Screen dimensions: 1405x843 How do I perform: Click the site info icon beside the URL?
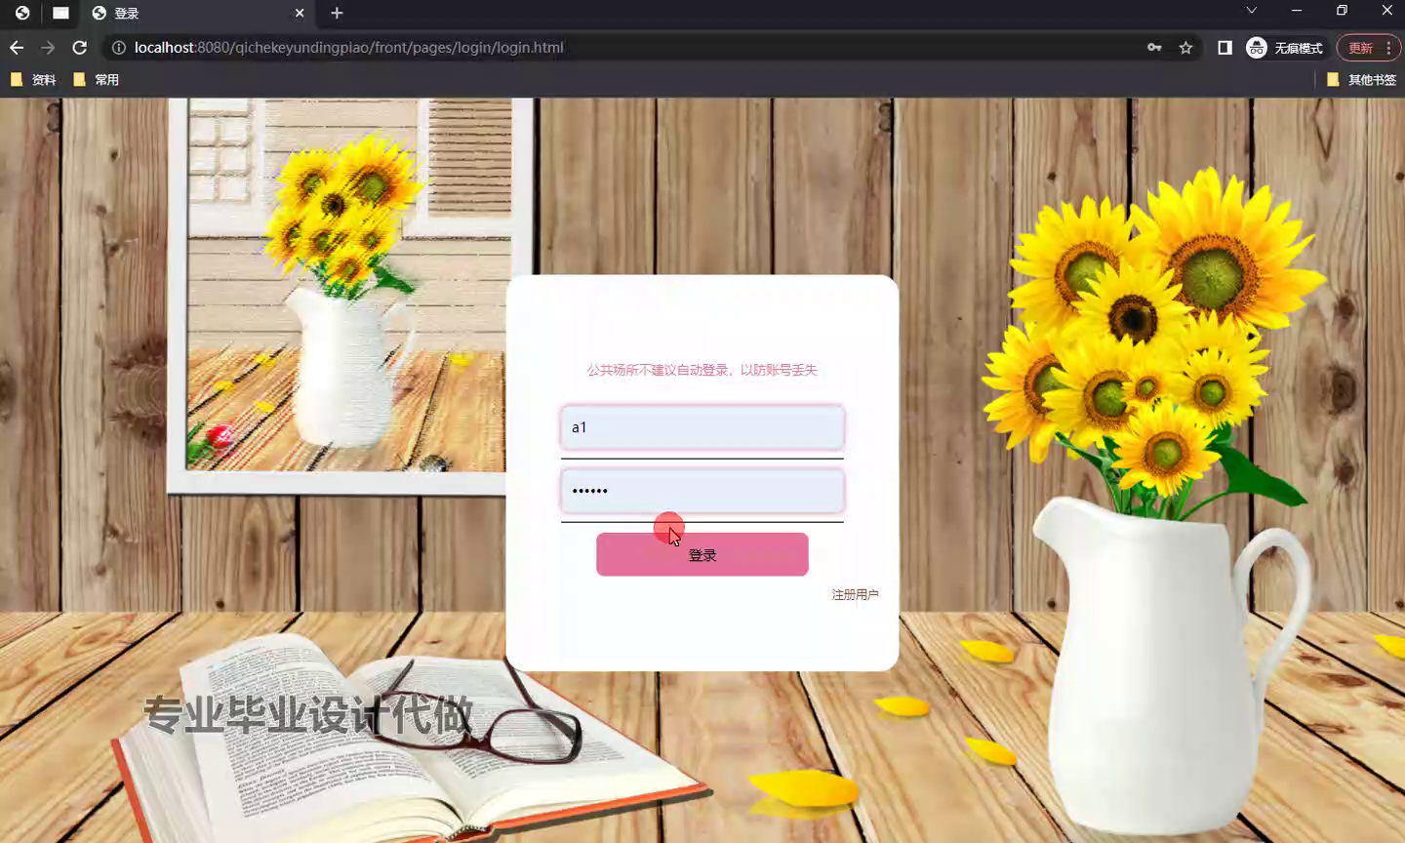pyautogui.click(x=118, y=48)
